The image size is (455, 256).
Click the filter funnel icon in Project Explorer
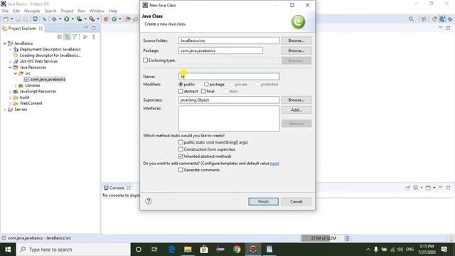75,37
